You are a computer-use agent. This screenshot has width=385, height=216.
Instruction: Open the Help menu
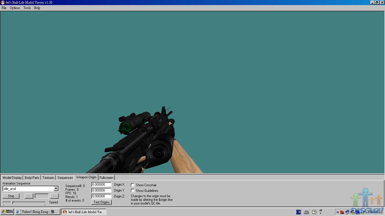click(37, 8)
